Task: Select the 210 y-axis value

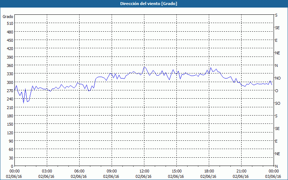Action: tap(10, 107)
